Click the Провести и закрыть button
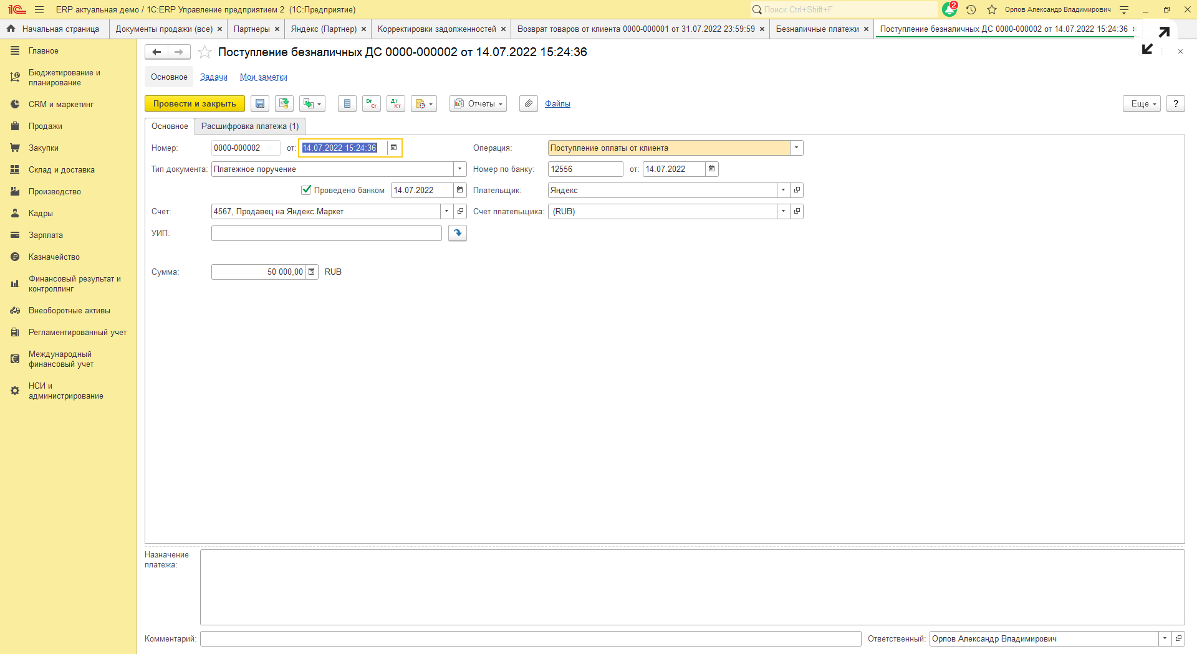 195,104
